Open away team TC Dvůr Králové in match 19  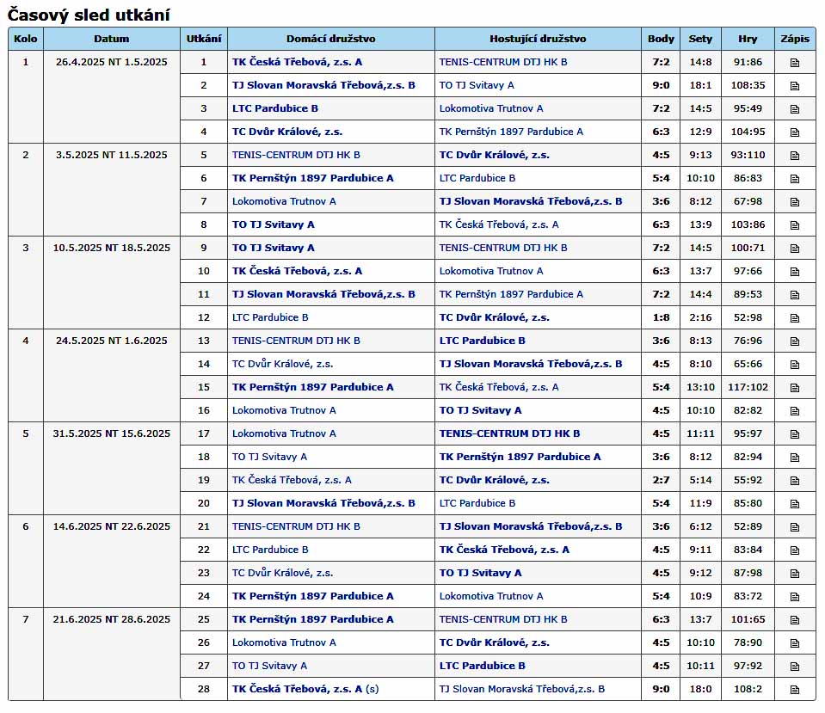pyautogui.click(x=495, y=480)
